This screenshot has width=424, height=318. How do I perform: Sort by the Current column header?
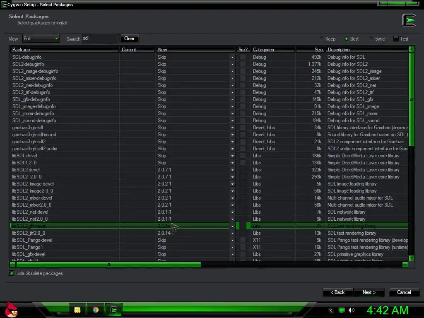[137, 50]
